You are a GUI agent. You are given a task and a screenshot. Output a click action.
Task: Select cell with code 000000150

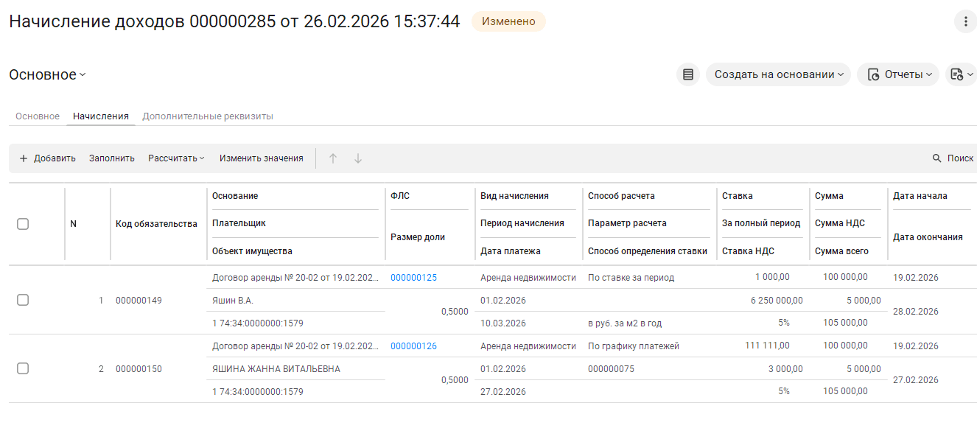coord(139,369)
